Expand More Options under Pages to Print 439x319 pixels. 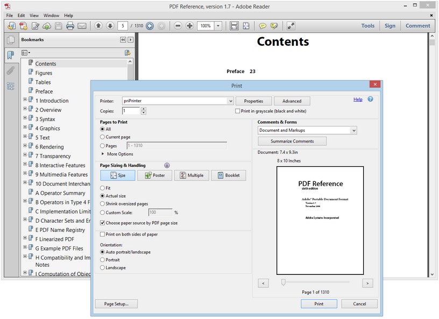point(103,154)
